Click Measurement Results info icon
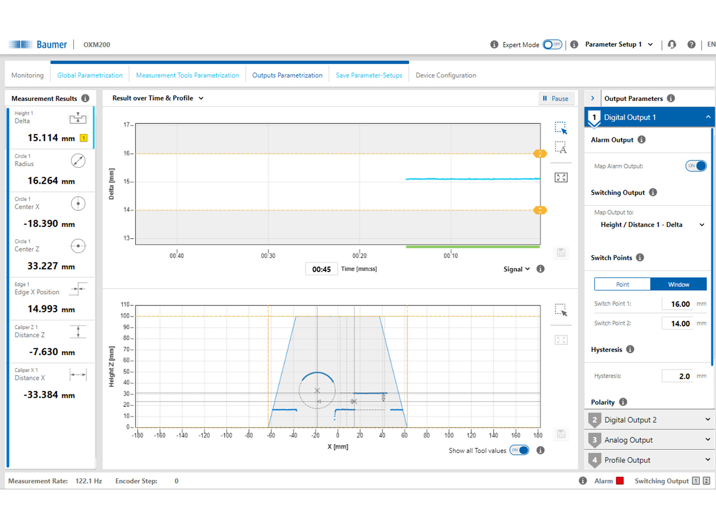This screenshot has width=716, height=525. (85, 98)
